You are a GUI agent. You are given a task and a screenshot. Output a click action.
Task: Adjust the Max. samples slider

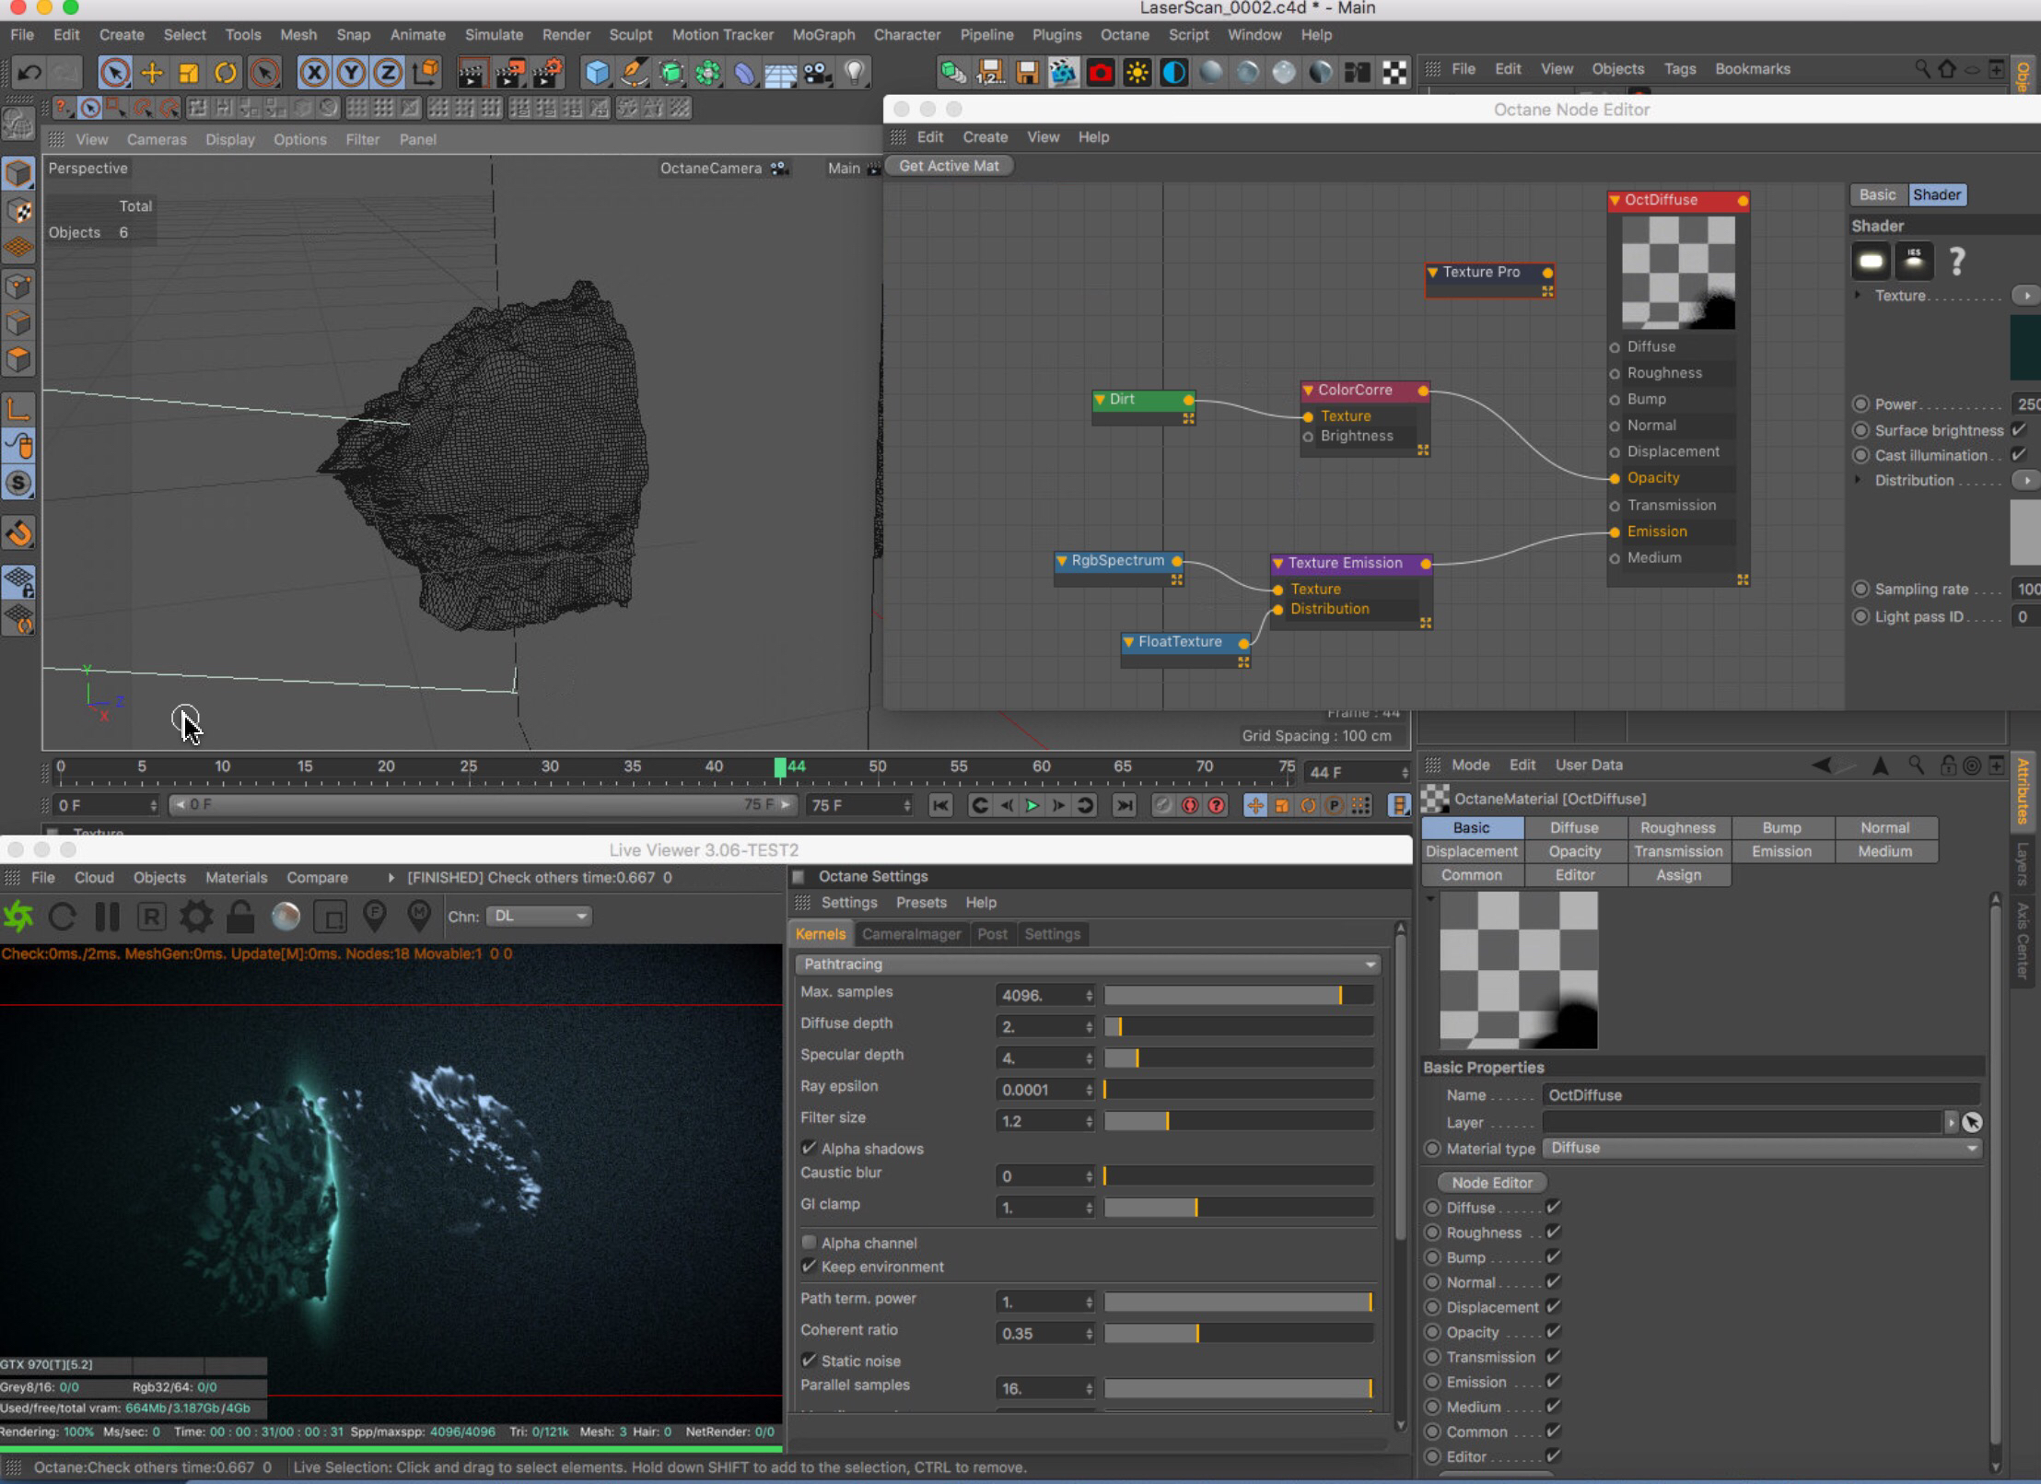click(x=1238, y=996)
